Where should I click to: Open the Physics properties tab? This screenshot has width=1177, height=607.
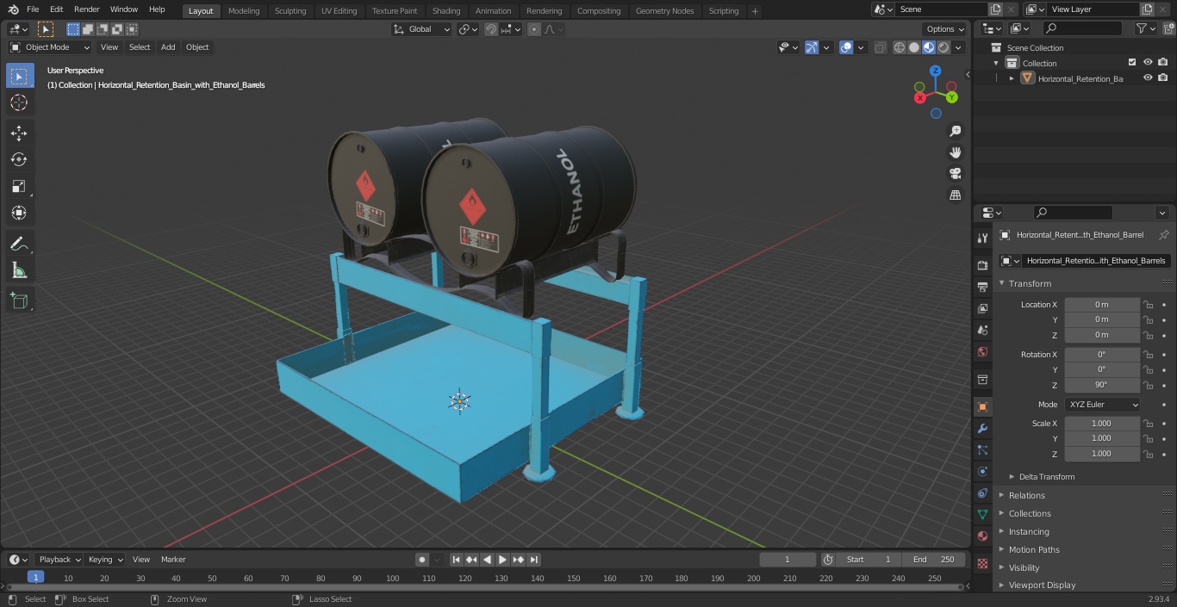[x=982, y=471]
